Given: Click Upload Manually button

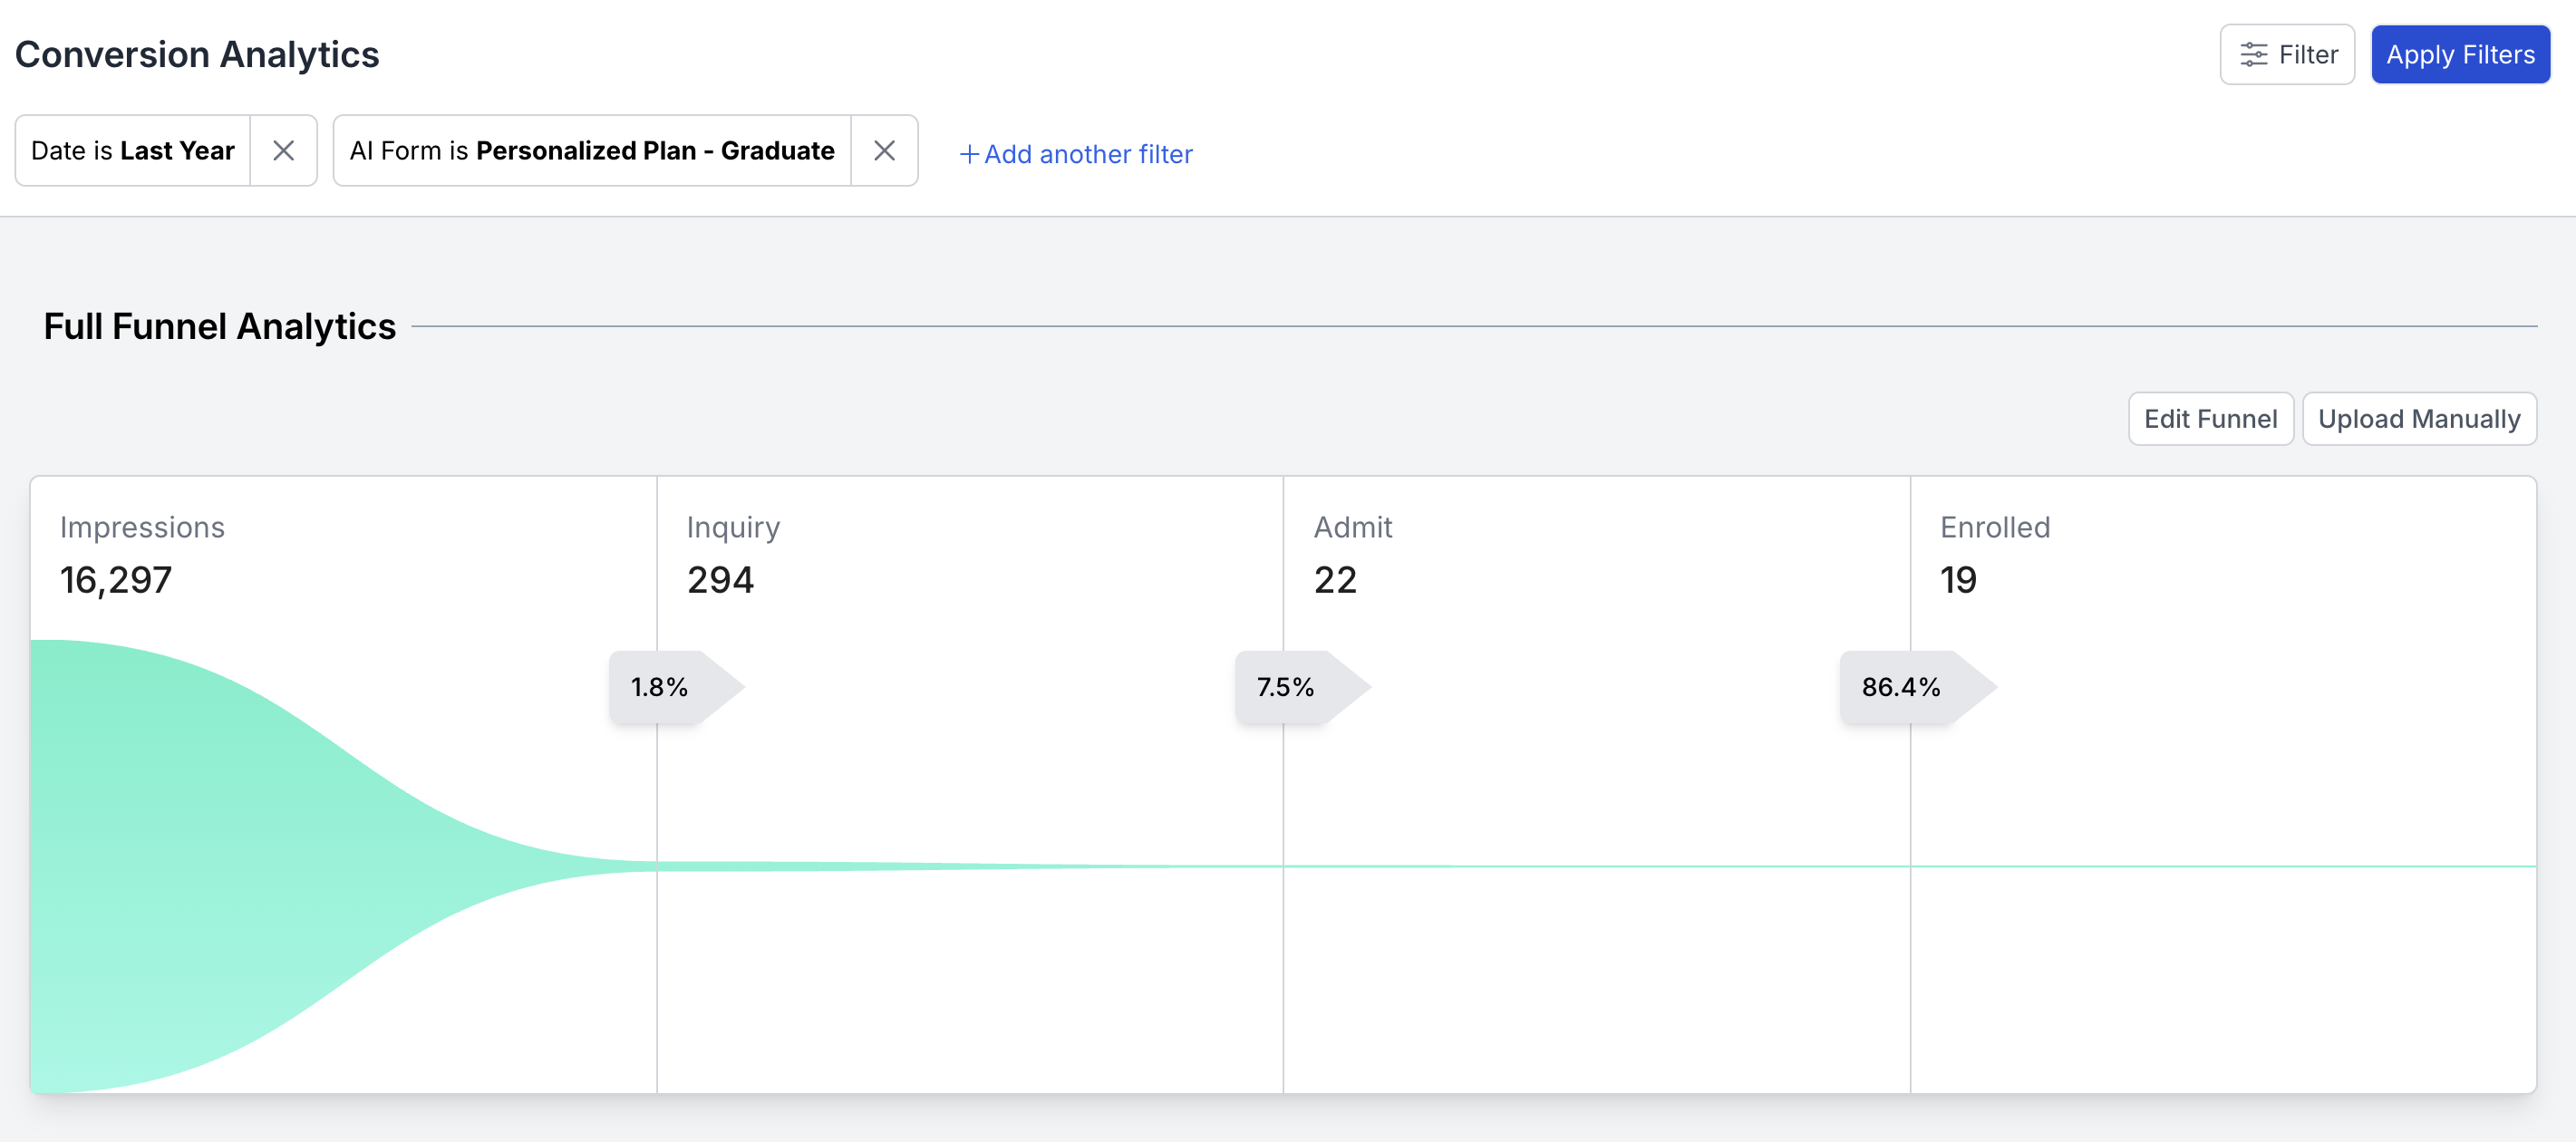Looking at the screenshot, I should (x=2418, y=418).
